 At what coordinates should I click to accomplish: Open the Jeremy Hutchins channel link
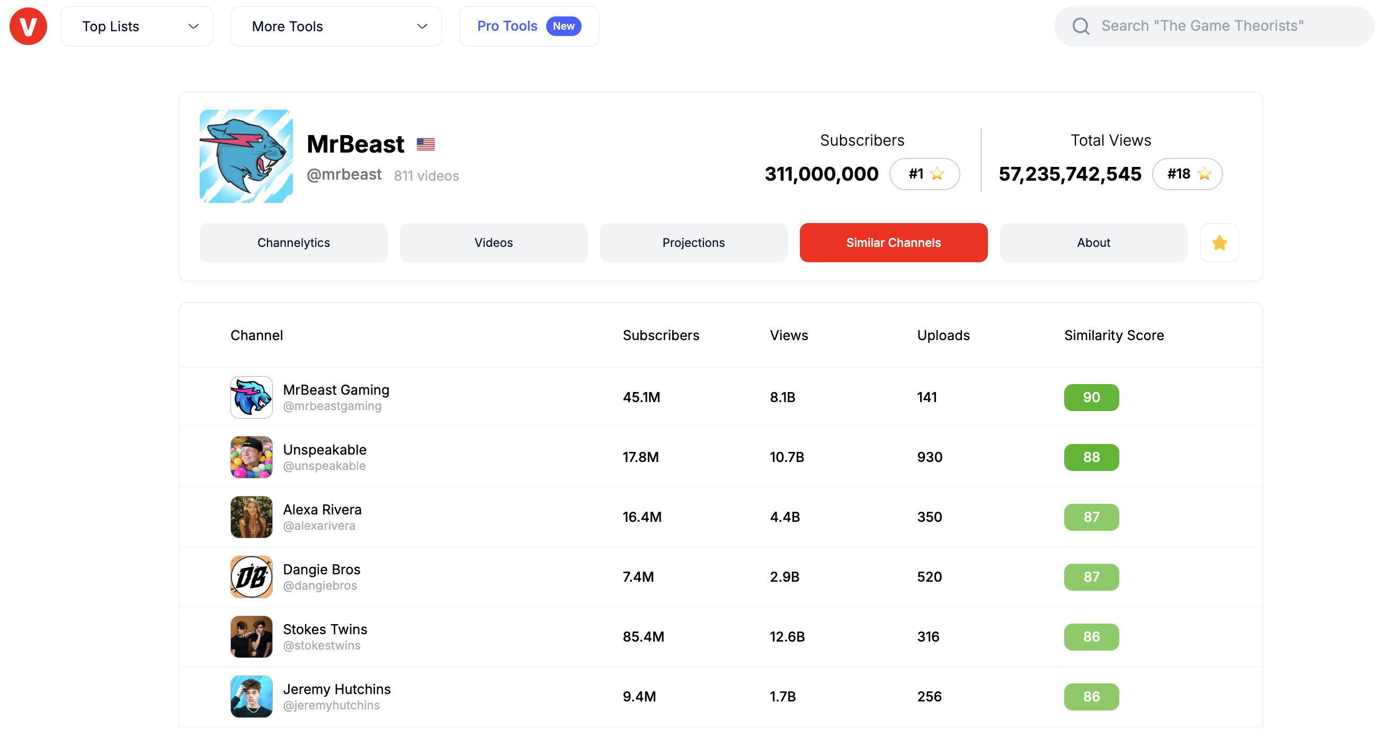click(336, 690)
